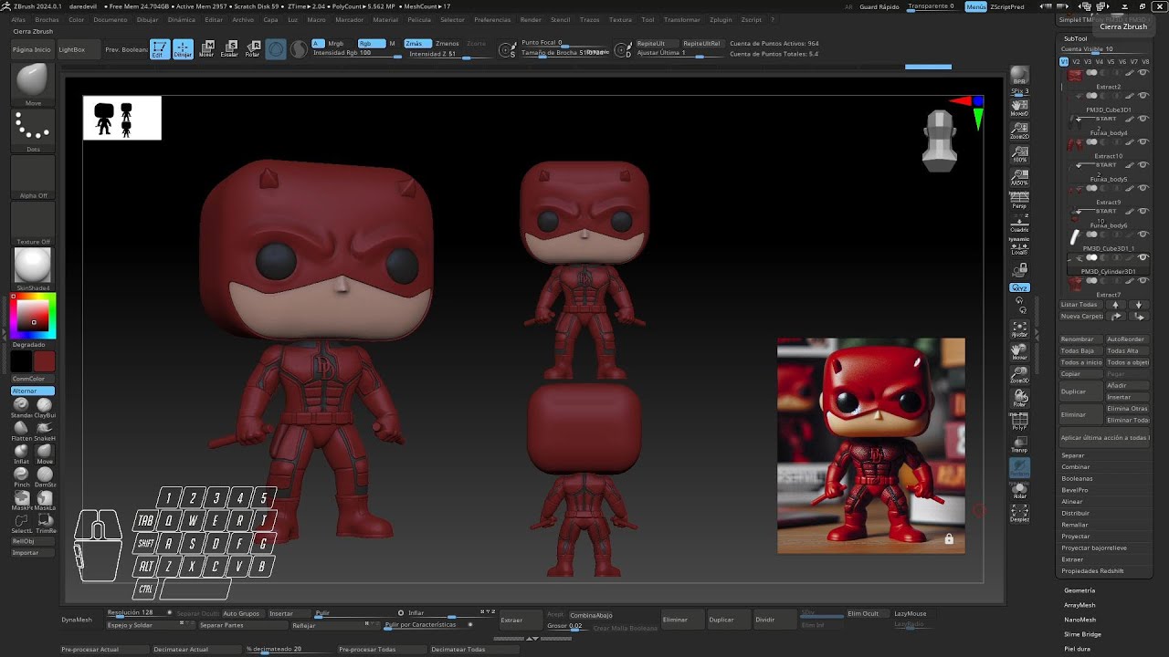The width and height of the screenshot is (1169, 657).
Task: Switch to the Escalar scale tool
Action: [x=230, y=49]
